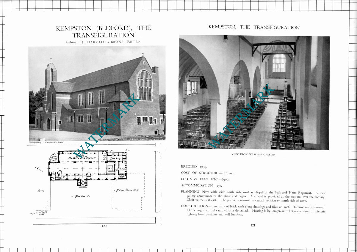Click the compass mark beside the plan
This screenshot has width=357, height=252.
pyautogui.click(x=39, y=169)
